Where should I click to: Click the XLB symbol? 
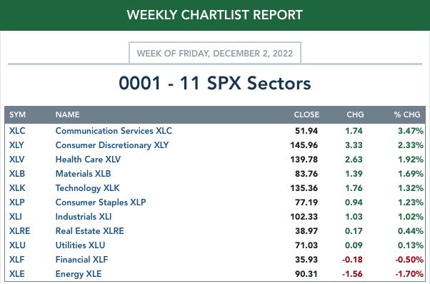(17, 174)
